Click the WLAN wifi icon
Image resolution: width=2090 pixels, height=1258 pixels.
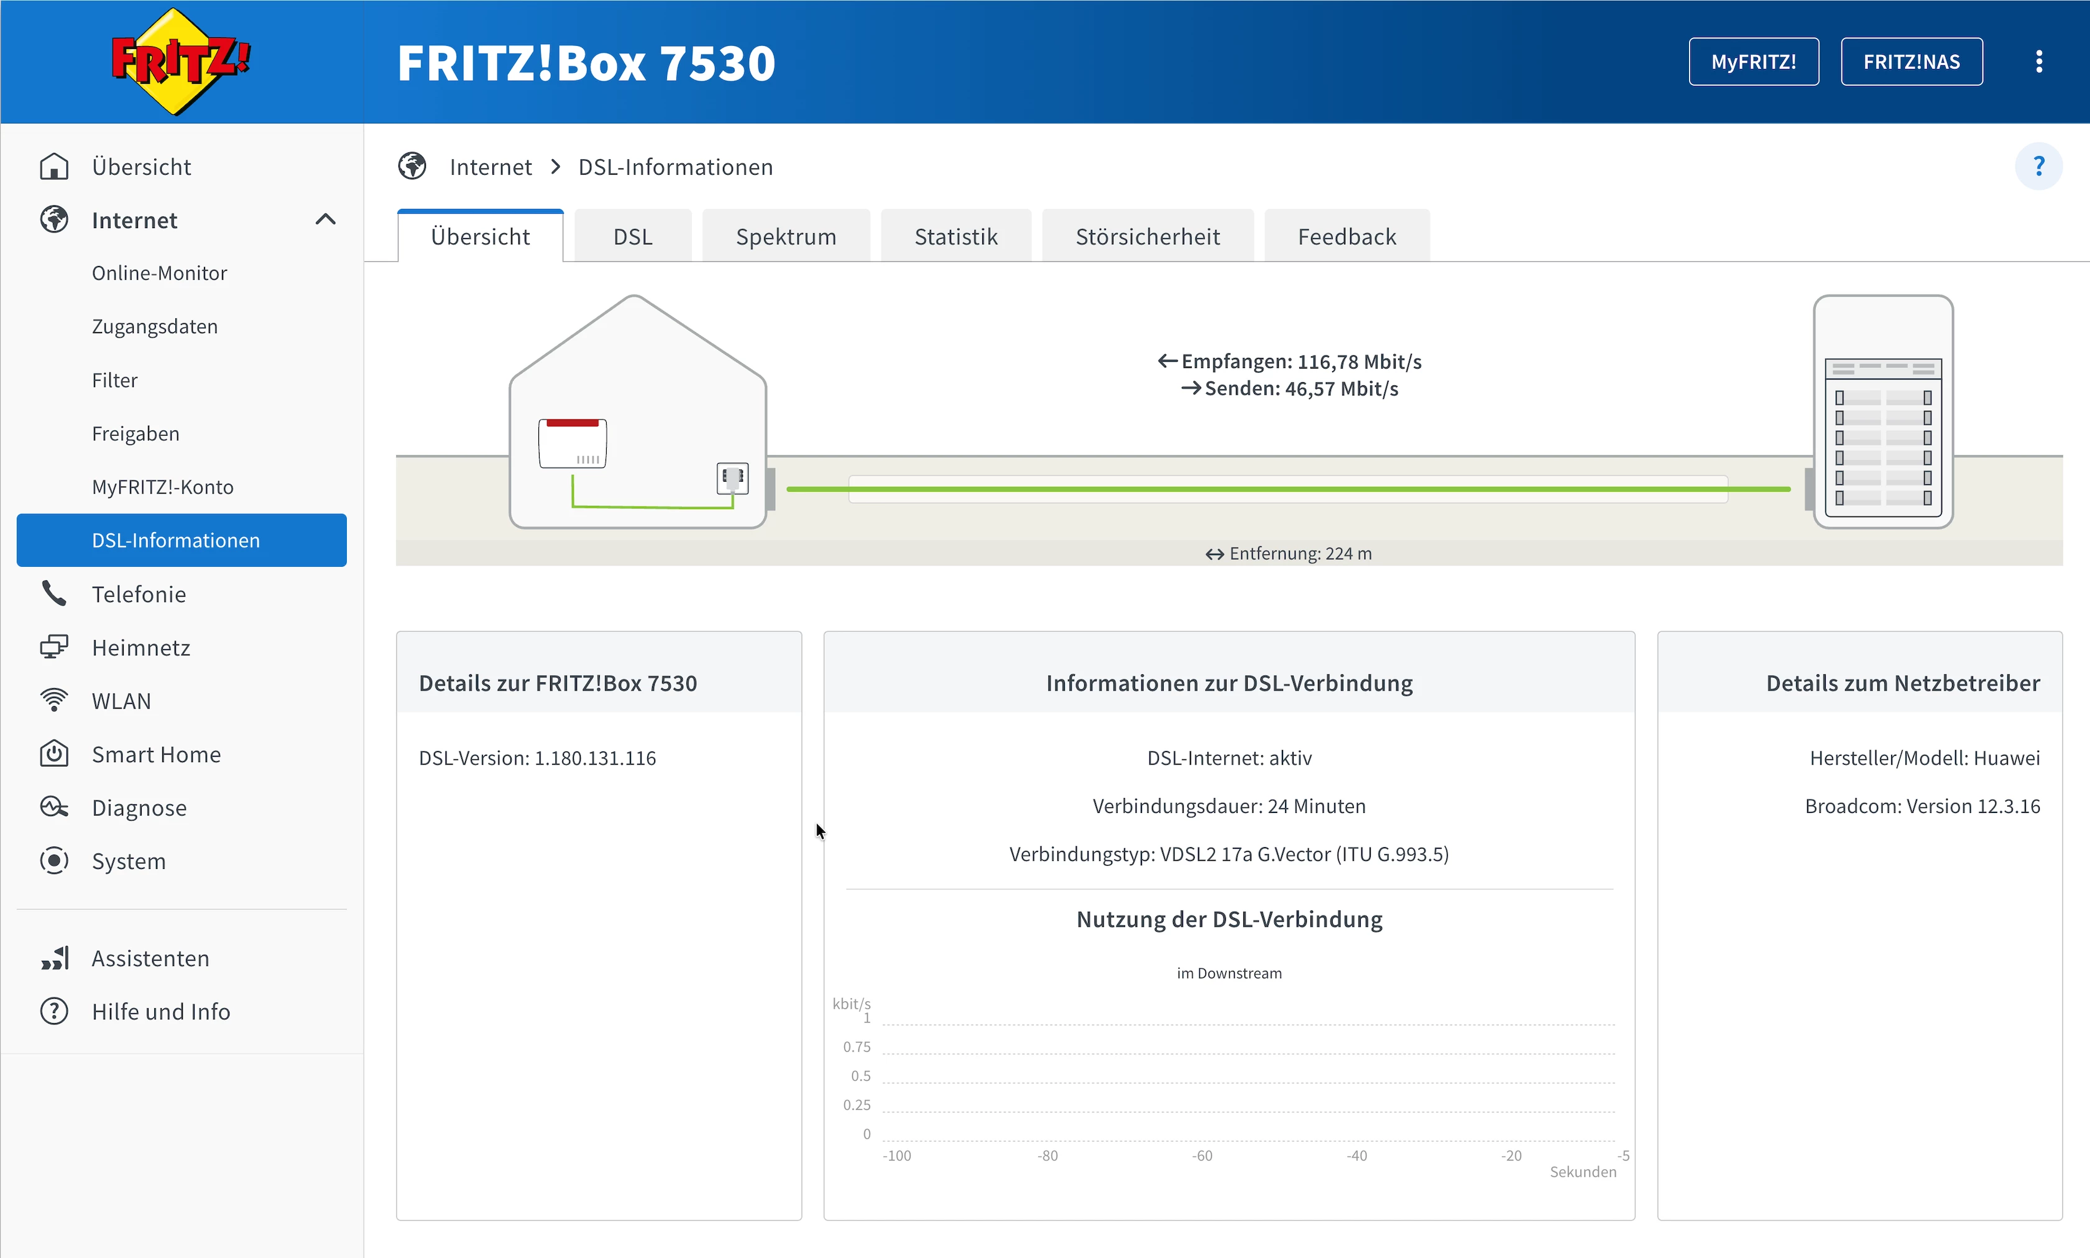click(54, 700)
